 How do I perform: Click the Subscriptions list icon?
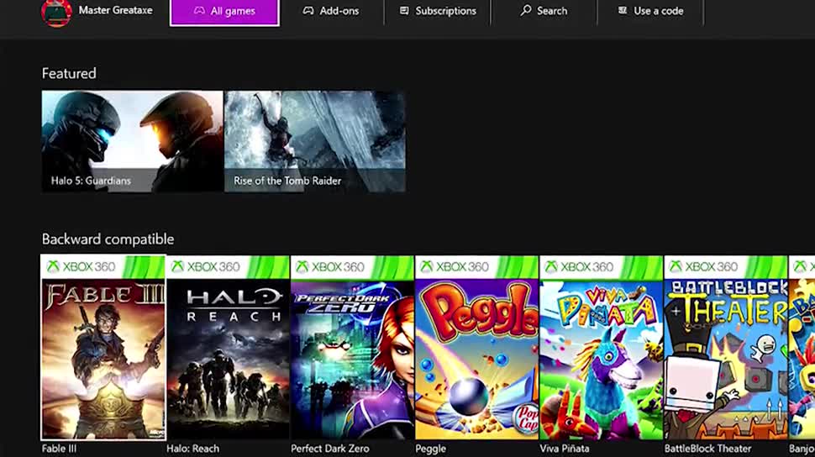404,10
